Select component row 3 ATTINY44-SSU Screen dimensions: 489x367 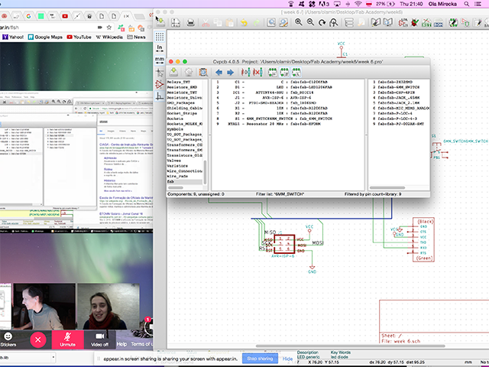pos(287,93)
